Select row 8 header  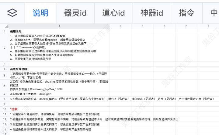[5, 99]
